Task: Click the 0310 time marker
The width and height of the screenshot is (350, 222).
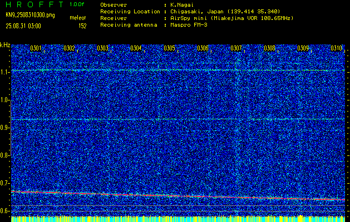Action: pyautogui.click(x=337, y=48)
